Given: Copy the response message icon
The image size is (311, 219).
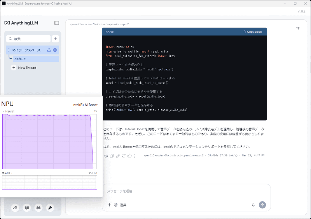Looking at the screenshot, I should 112,156.
